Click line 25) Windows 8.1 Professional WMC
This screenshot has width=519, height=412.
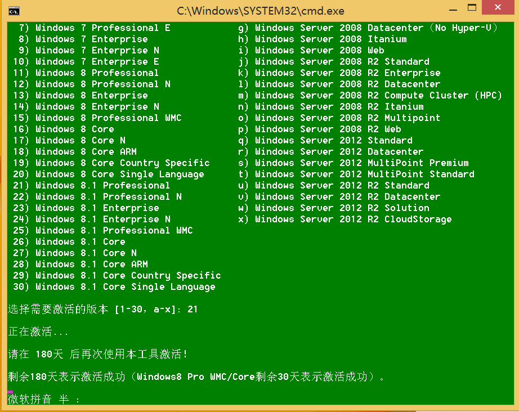(103, 230)
